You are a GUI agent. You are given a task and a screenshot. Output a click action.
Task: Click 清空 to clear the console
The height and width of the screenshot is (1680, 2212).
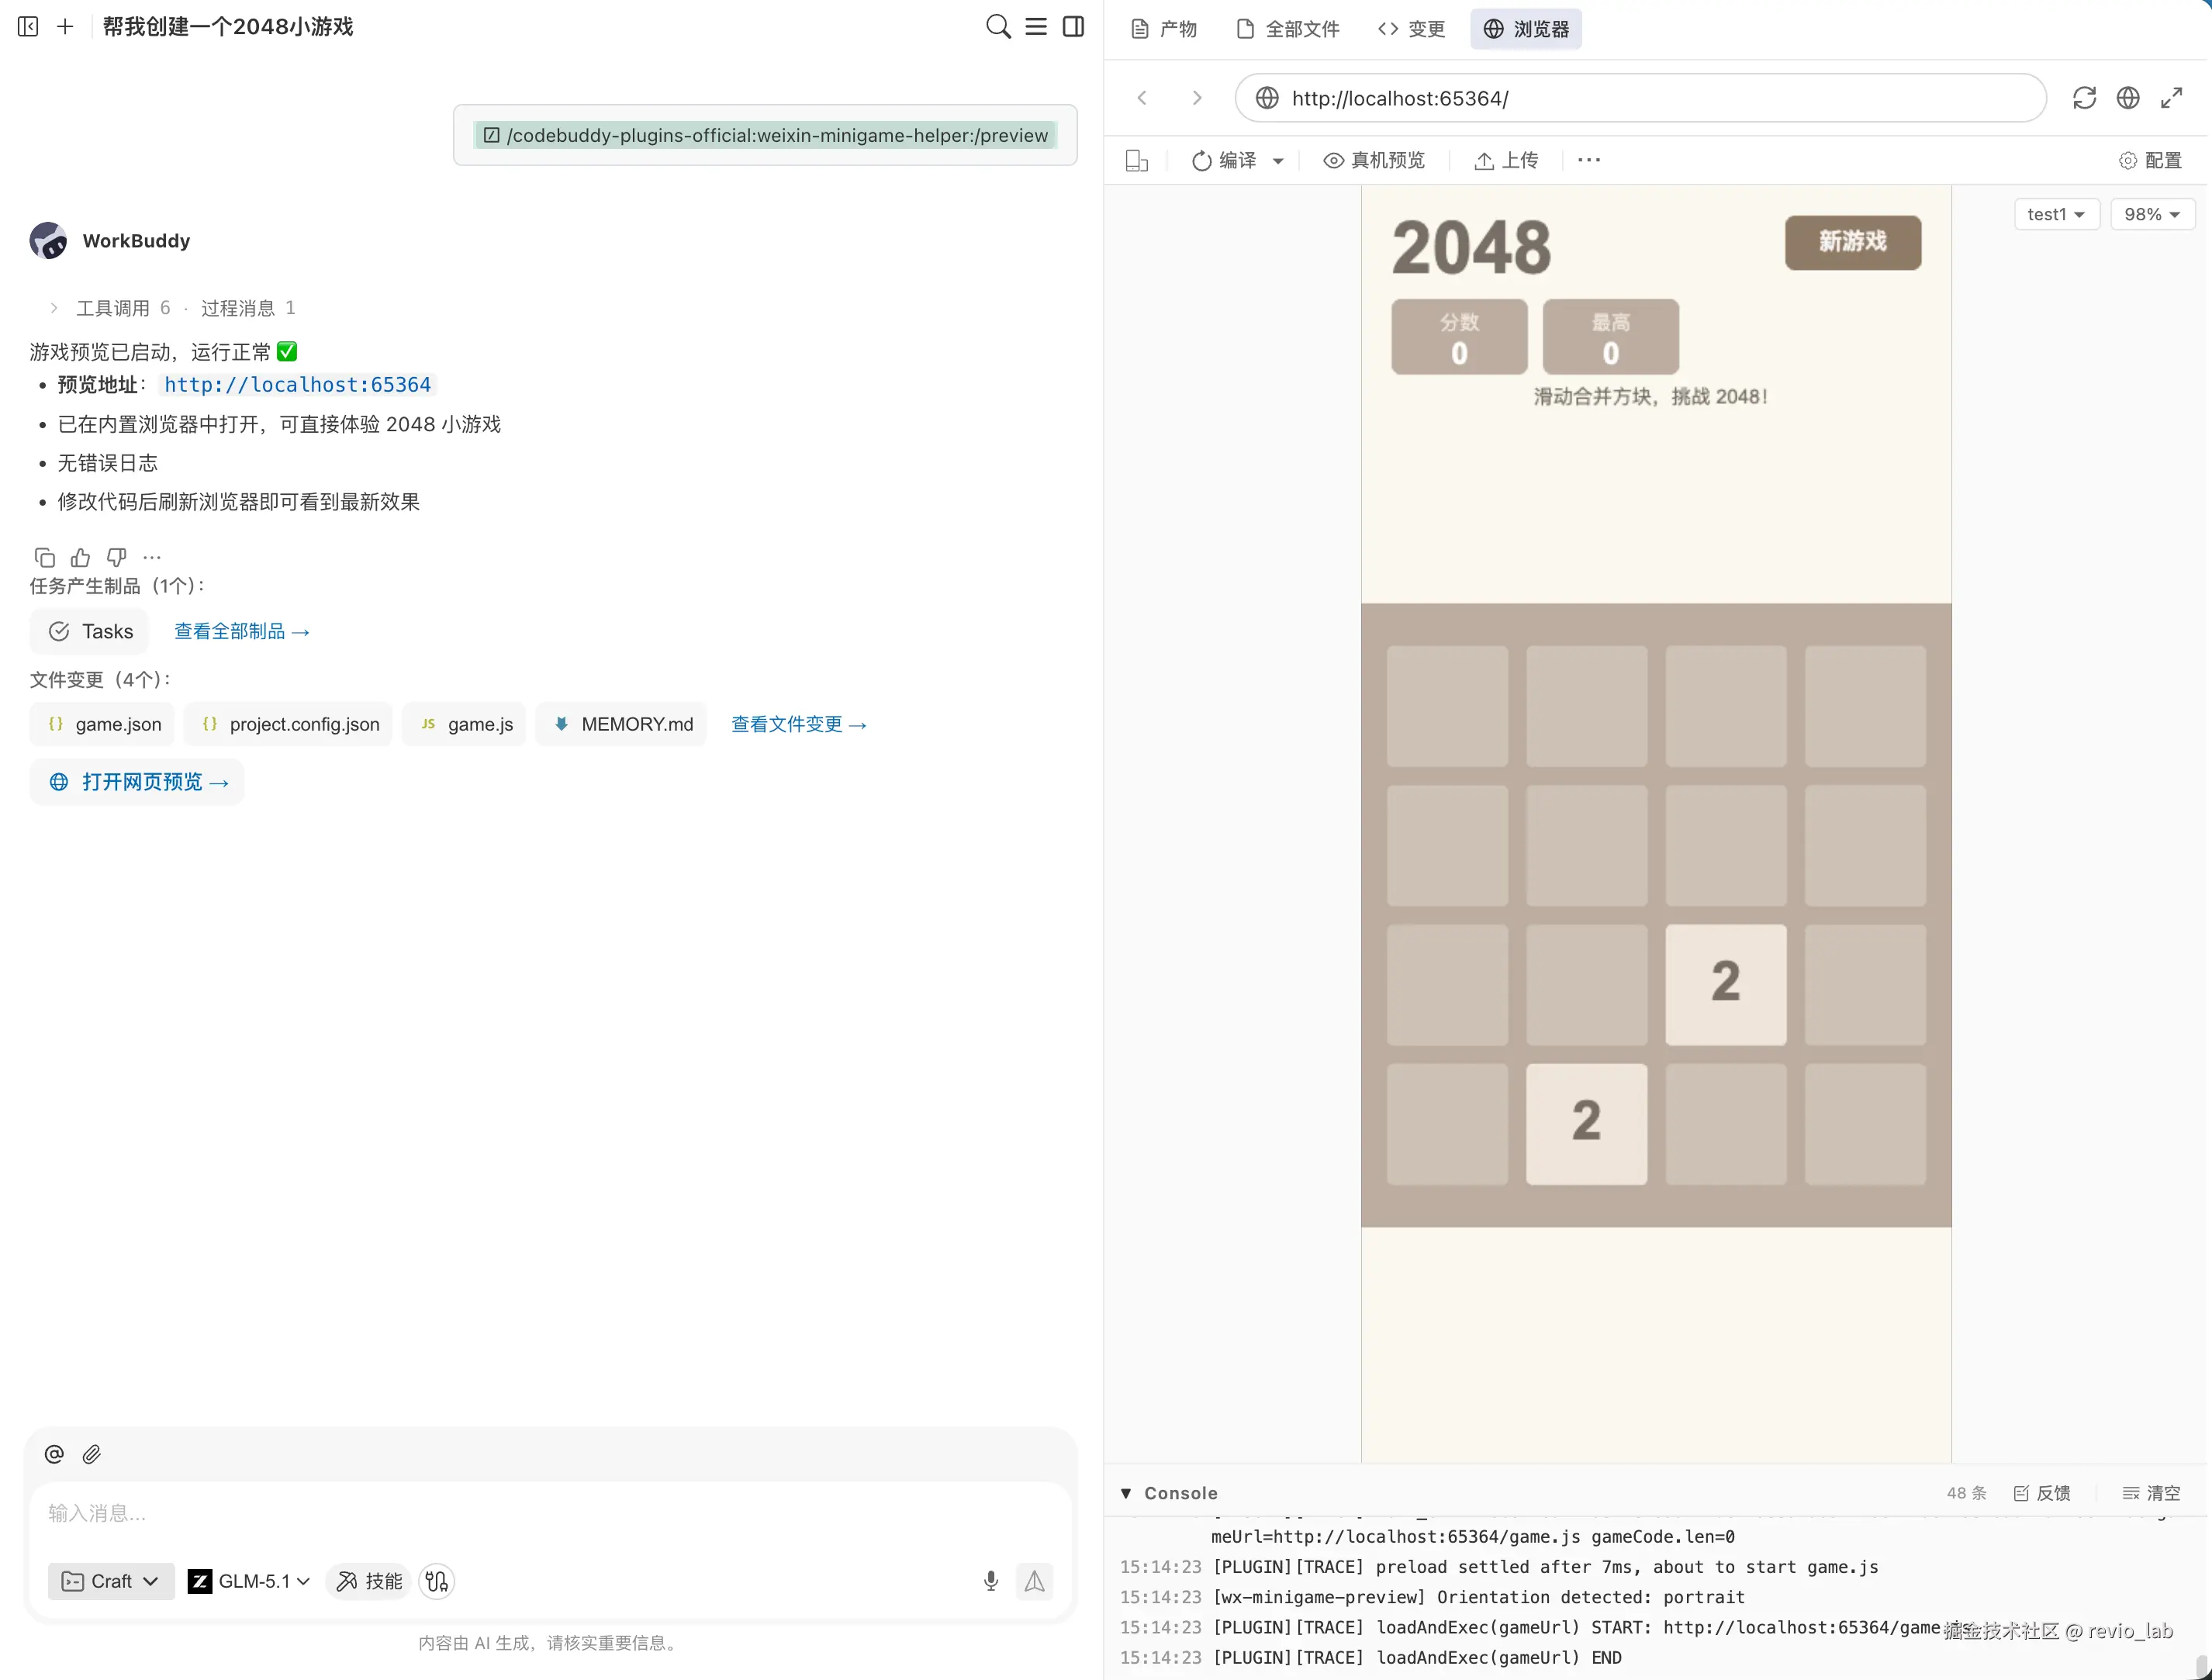(x=2151, y=1493)
